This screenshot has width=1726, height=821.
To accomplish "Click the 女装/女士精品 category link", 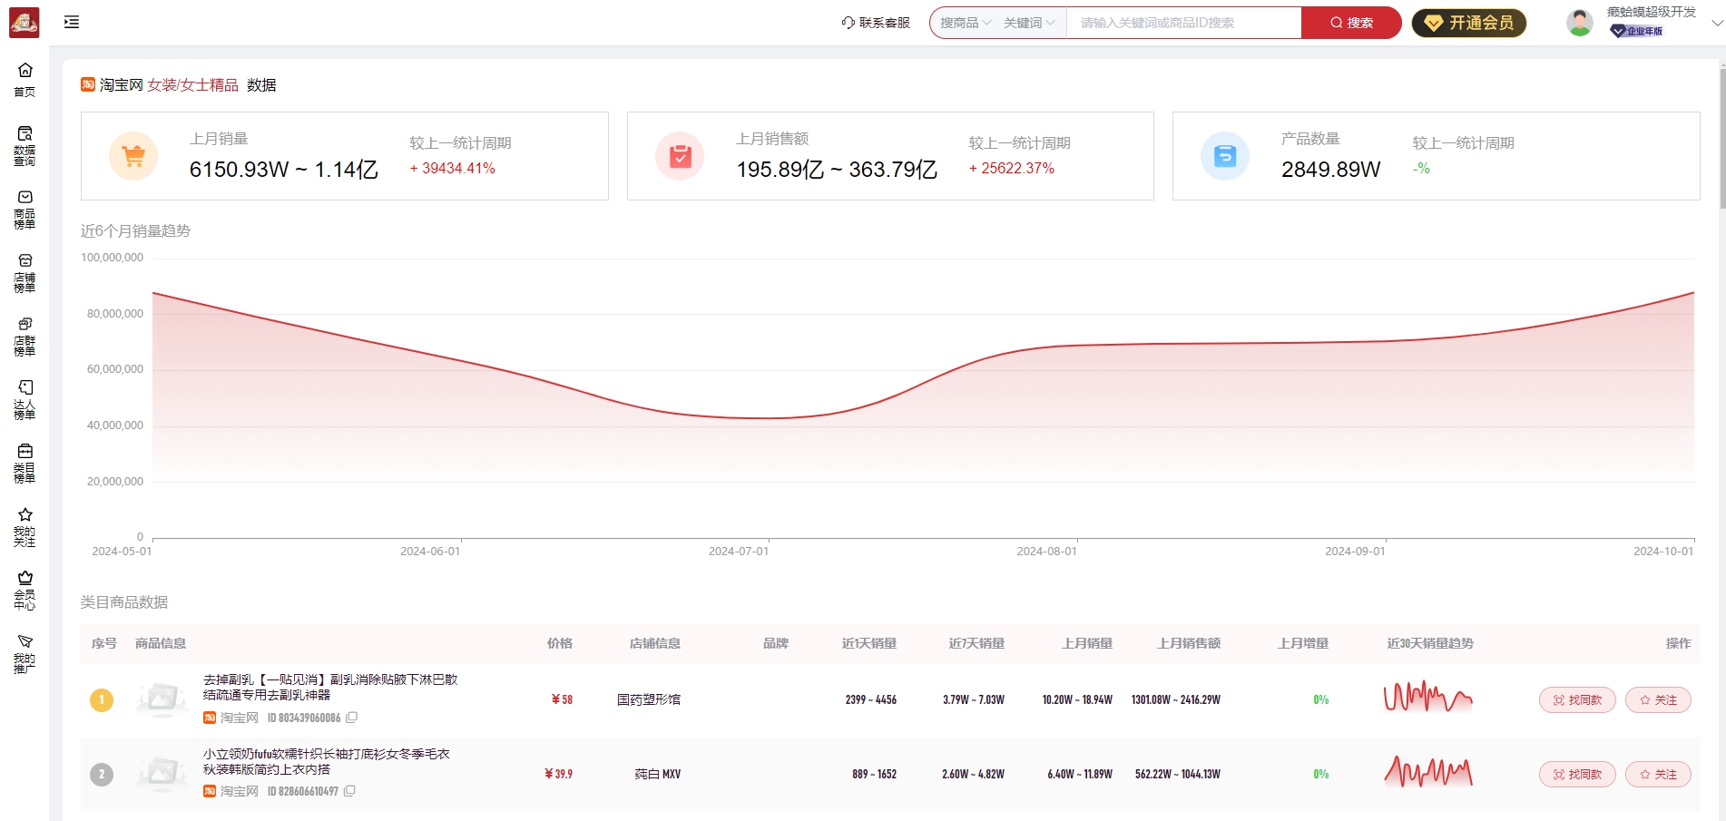I will point(192,85).
